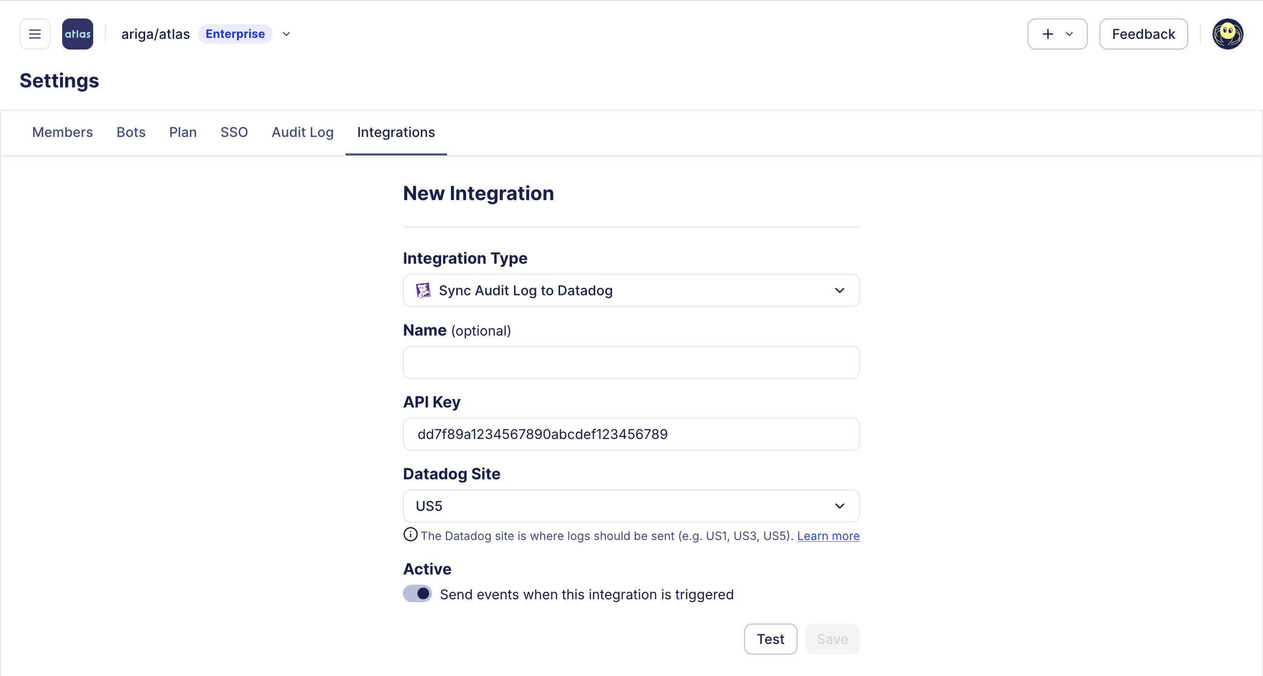Open the Learn more link about Datadog sites

[x=828, y=536]
